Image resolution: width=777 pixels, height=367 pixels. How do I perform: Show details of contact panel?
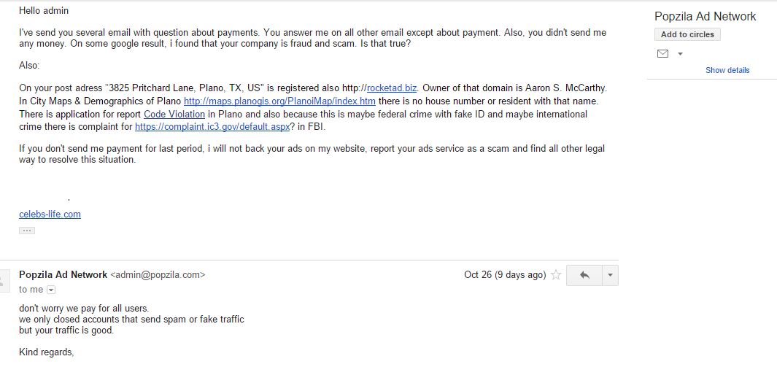(x=727, y=70)
